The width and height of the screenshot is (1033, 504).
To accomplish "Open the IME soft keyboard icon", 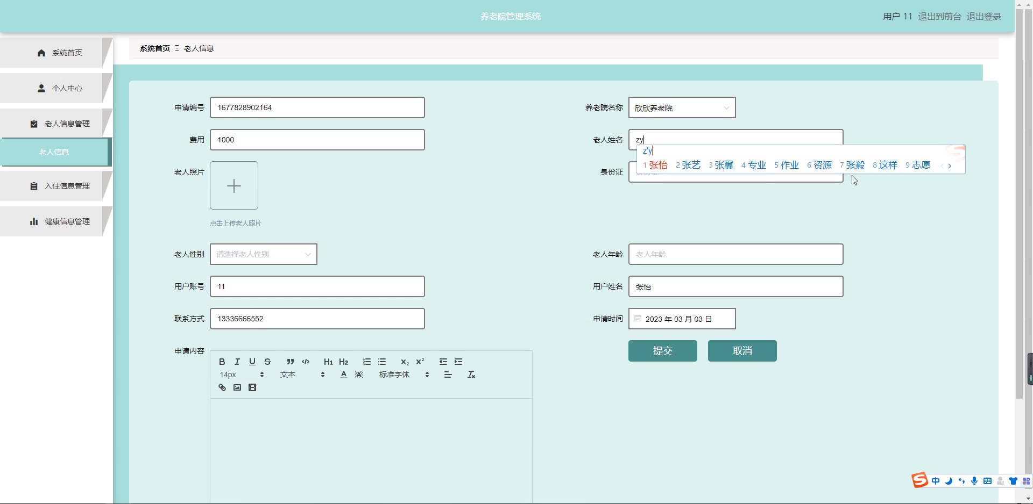I will tap(987, 481).
